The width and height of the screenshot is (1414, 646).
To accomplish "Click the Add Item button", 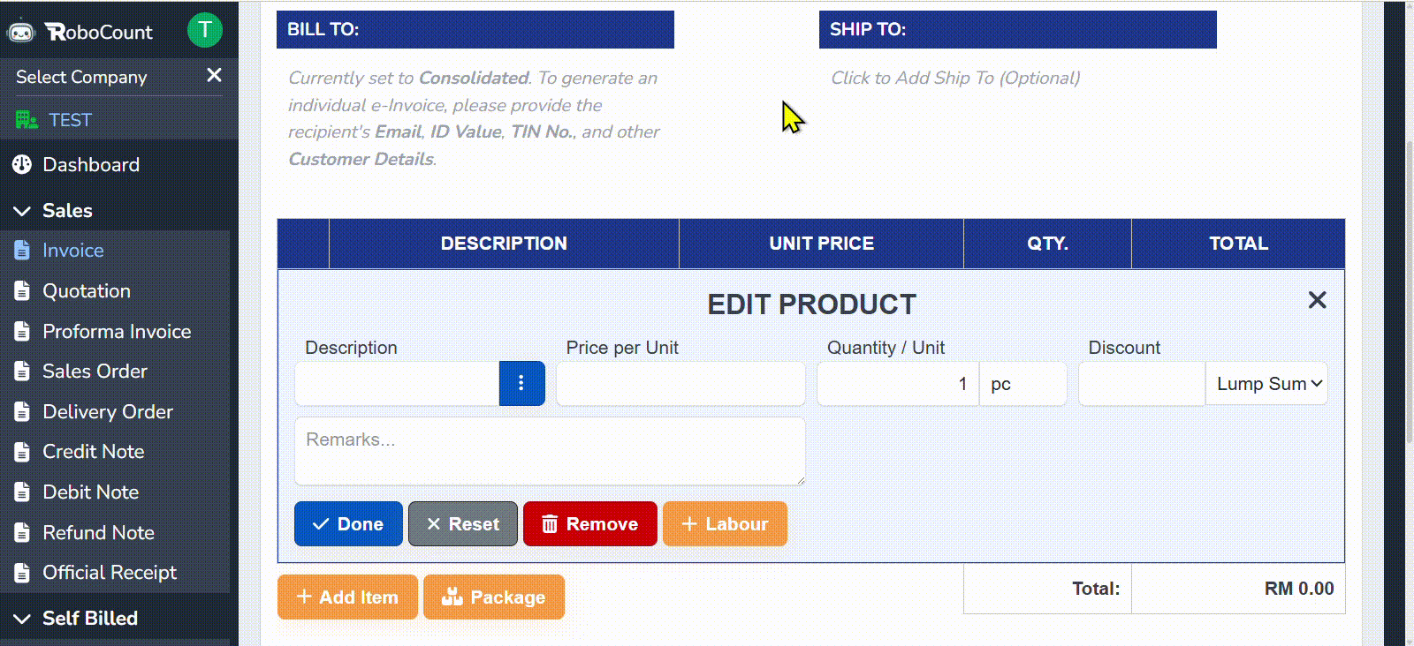I will point(347,597).
